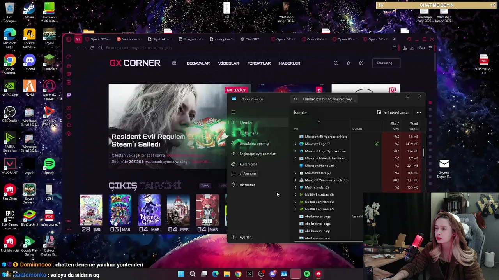Click GX Corner calendar icon beside logo
The image size is (499, 280).
[174, 63]
